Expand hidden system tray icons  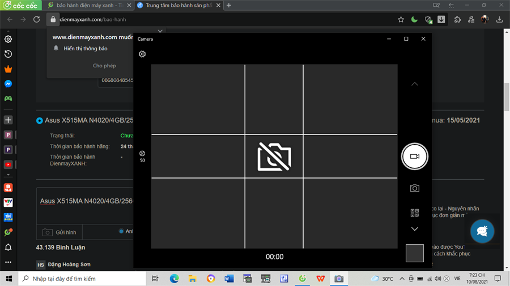click(402, 279)
